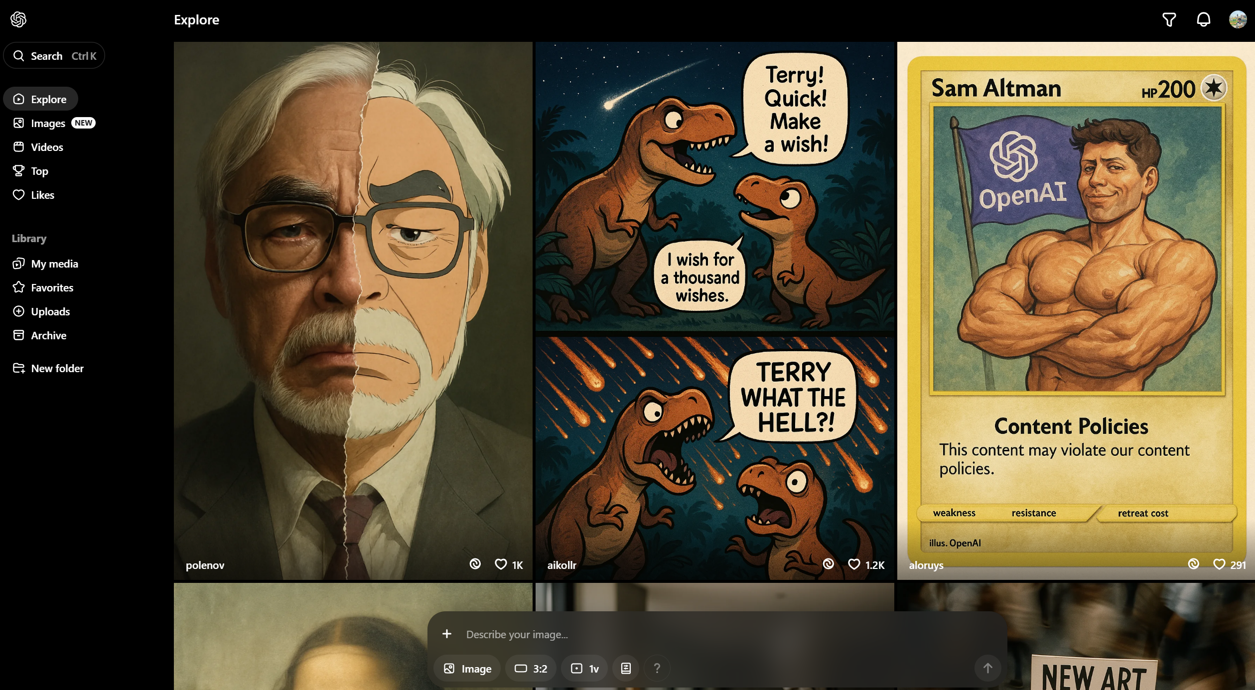The image size is (1255, 690).
Task: View aikollr's profile
Action: pyautogui.click(x=561, y=565)
